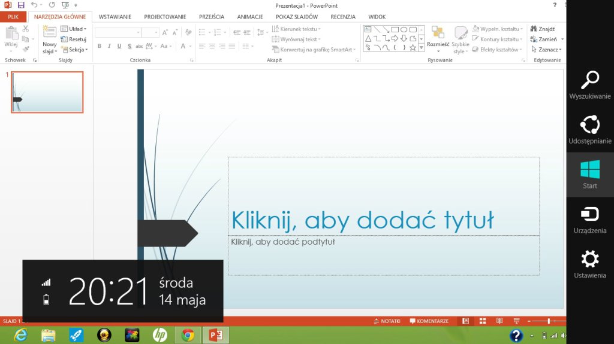Image resolution: width=614 pixels, height=344 pixels.
Task: Open Wyszukiwanie search charm
Action: pyautogui.click(x=590, y=85)
